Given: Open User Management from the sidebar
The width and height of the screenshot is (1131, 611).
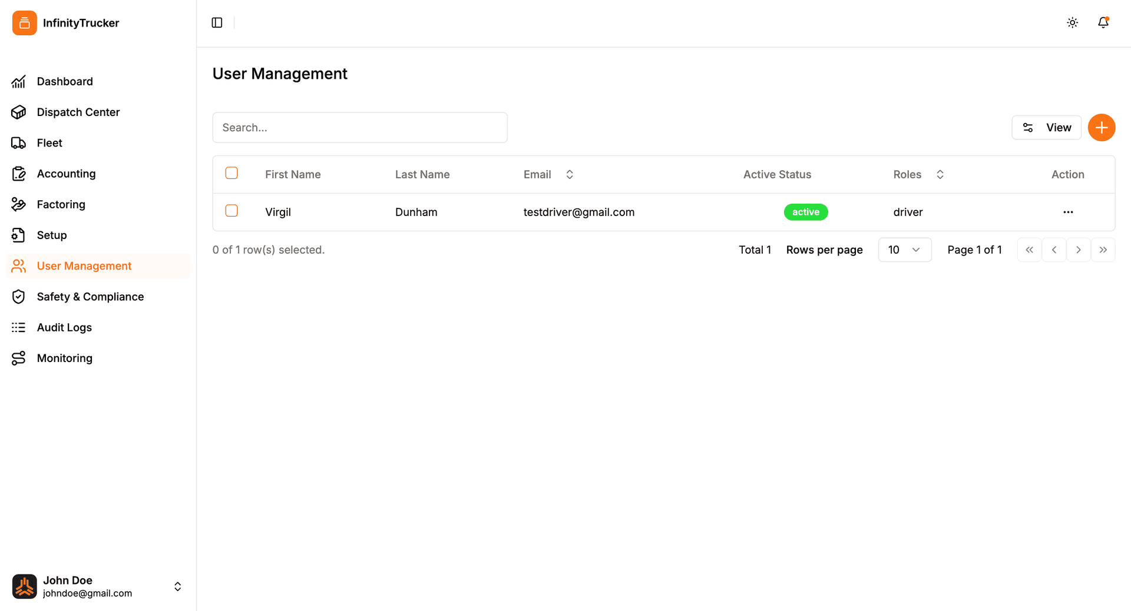Looking at the screenshot, I should click(x=84, y=266).
